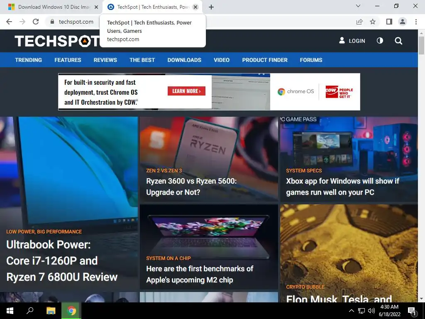
Task: Open the Elon Musk, Tesla article headline
Action: pos(339,298)
